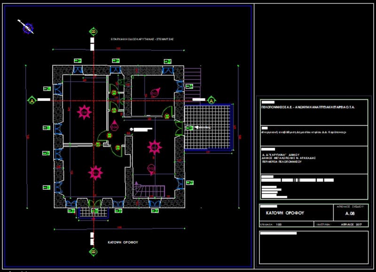Image resolution: width=376 pixels, height=272 pixels.
Task: Select the purple interior staircase
Action: click(x=149, y=190)
